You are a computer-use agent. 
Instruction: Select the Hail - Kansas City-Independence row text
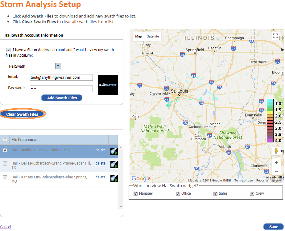(49, 179)
